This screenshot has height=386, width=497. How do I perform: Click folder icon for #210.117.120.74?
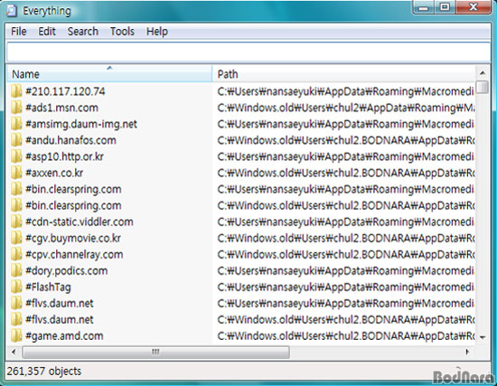[x=16, y=91]
